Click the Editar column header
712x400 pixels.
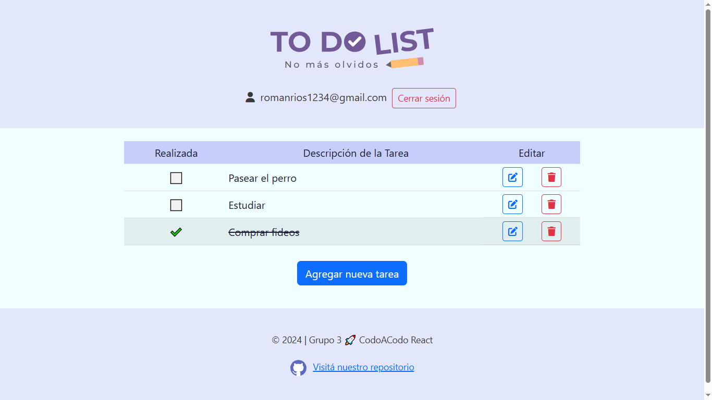pyautogui.click(x=532, y=153)
